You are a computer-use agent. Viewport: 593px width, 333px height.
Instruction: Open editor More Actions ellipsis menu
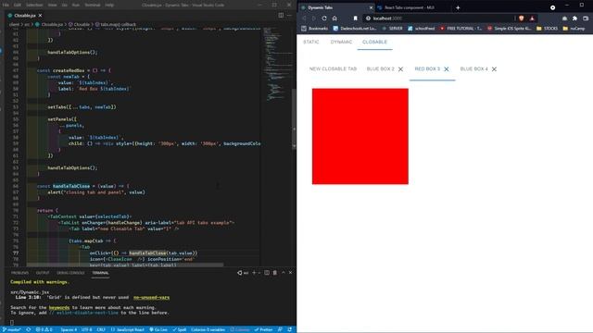tap(289, 16)
